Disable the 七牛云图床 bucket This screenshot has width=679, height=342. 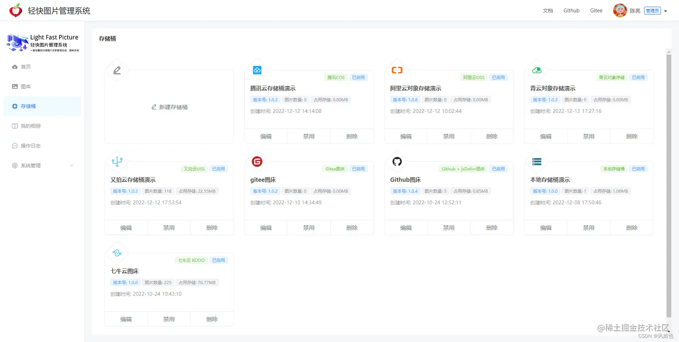click(x=169, y=319)
